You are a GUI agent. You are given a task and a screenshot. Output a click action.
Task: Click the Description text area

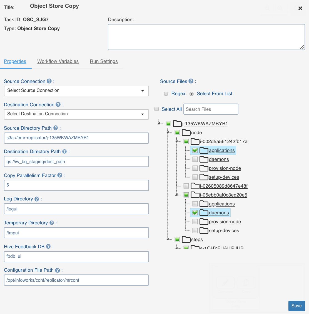206,37
